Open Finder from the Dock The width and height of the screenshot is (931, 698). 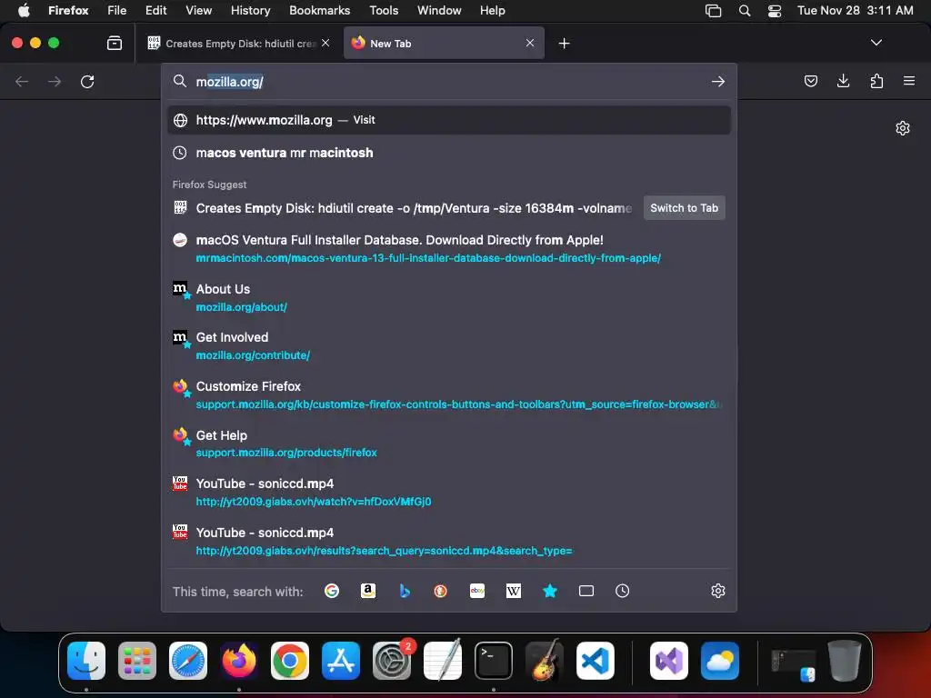(86, 661)
